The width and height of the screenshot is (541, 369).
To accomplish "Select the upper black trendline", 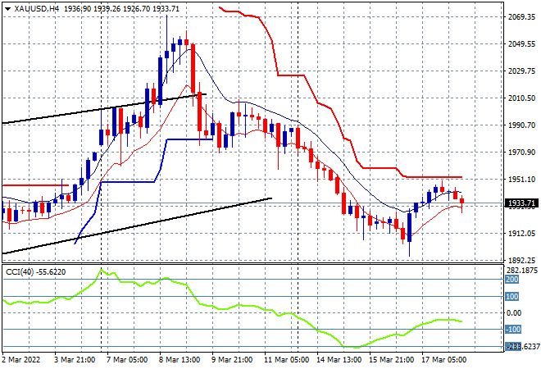I will pyautogui.click(x=104, y=109).
